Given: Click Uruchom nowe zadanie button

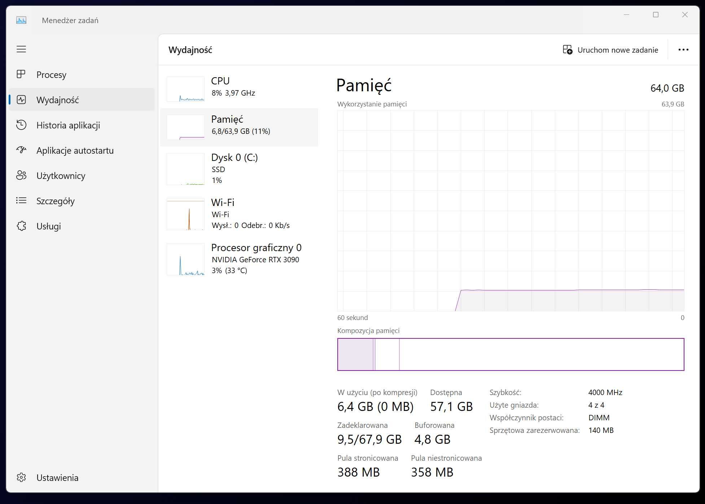Looking at the screenshot, I should click(611, 50).
